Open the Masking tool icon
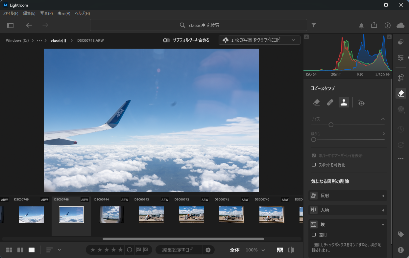The width and height of the screenshot is (409, 258). 400,109
